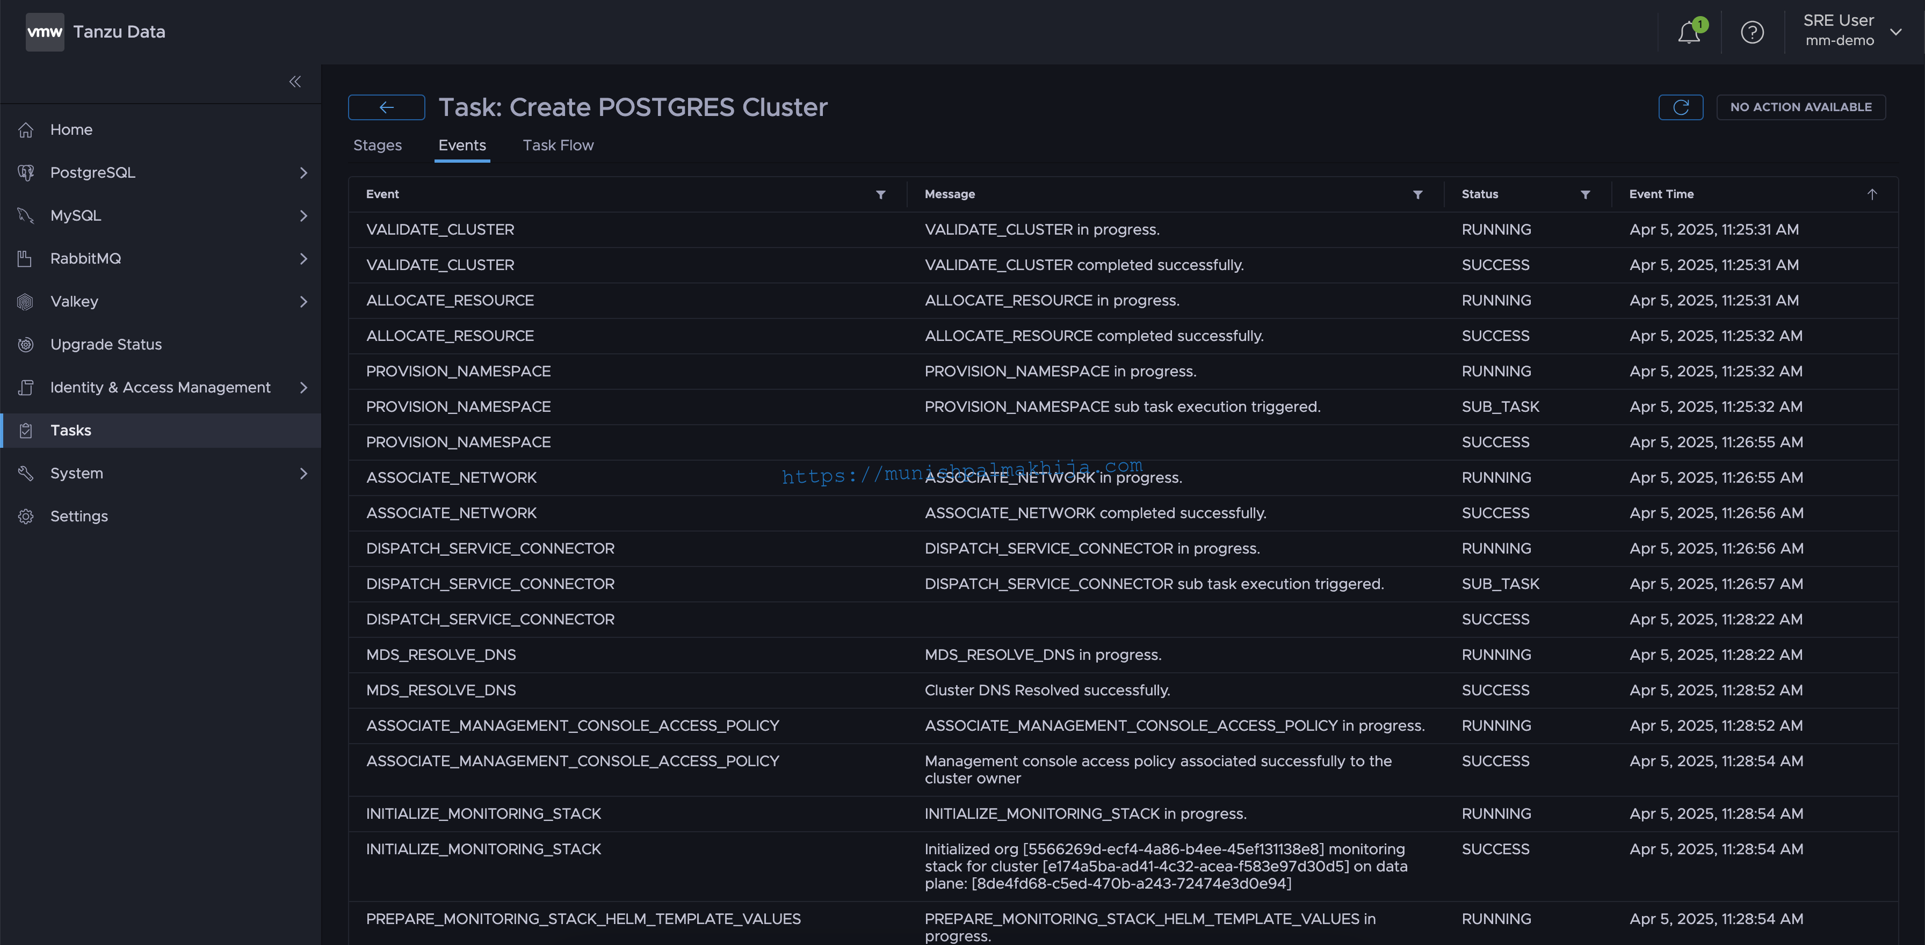Open the notifications bell
Viewport: 1925px width, 945px height.
[x=1689, y=32]
